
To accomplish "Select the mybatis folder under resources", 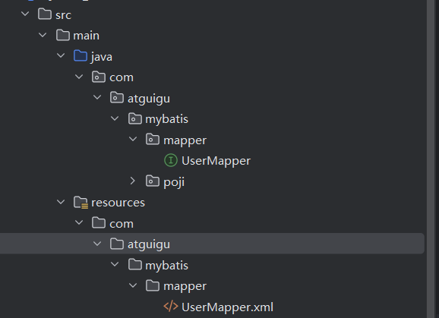I will pos(166,266).
